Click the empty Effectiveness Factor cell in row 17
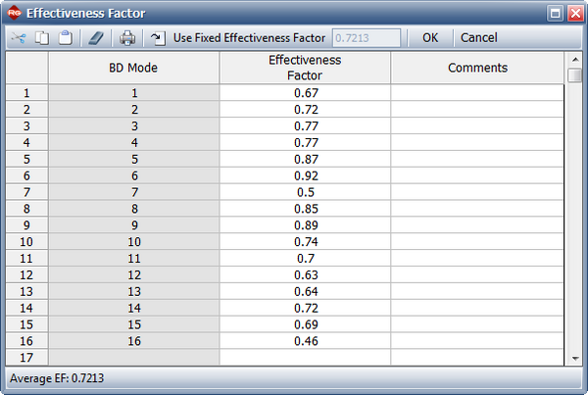Screen dimensions: 588x395 pyautogui.click(x=305, y=357)
